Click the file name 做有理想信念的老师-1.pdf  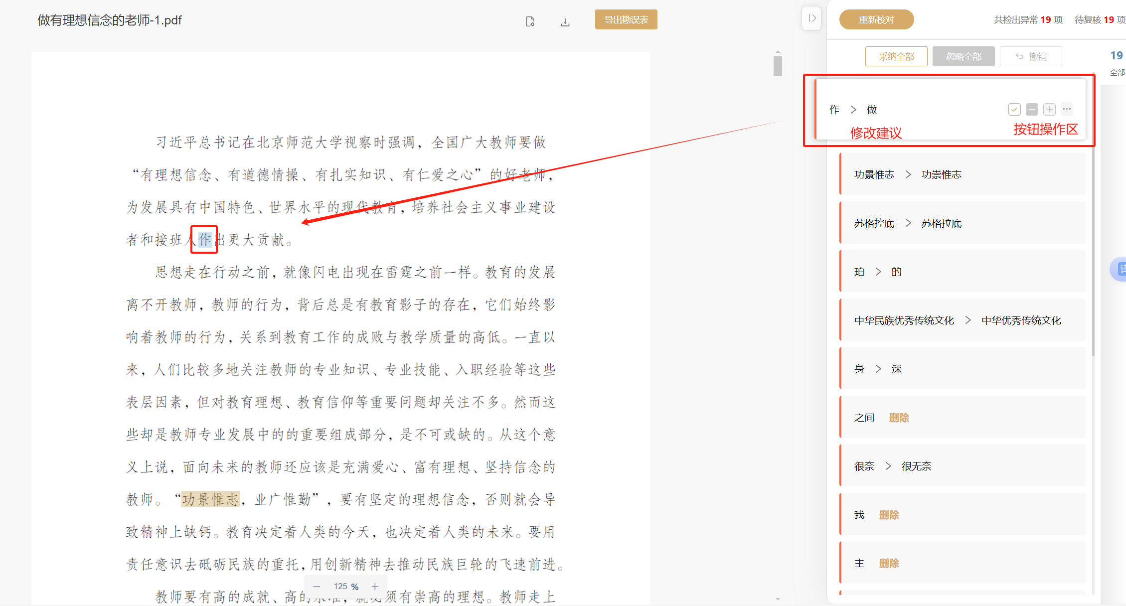click(110, 20)
